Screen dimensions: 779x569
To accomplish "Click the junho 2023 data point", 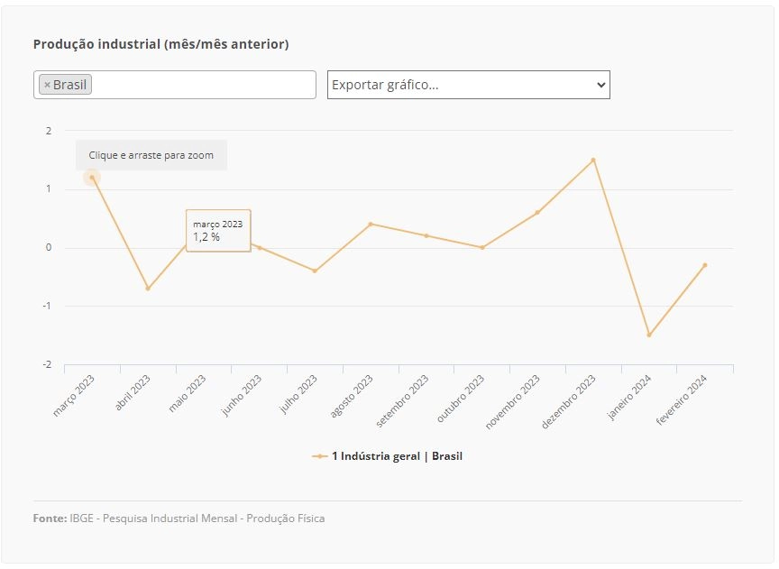I will click(x=260, y=247).
